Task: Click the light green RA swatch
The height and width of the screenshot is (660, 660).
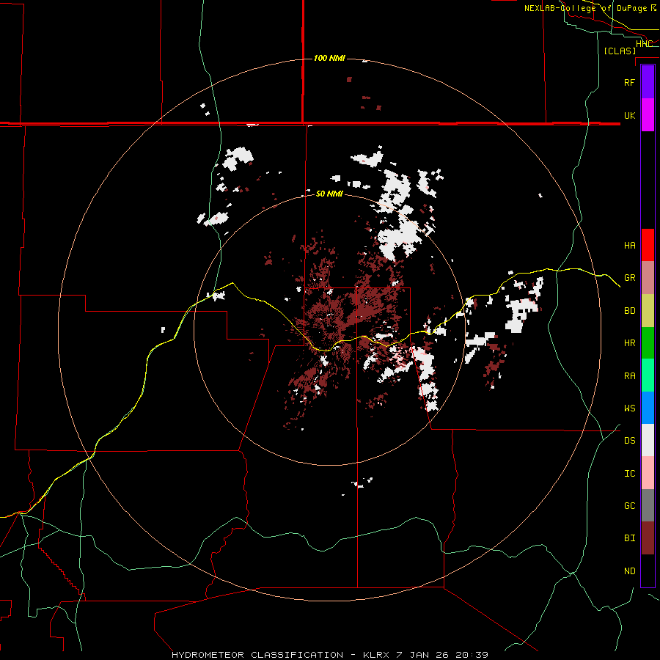Action: pyautogui.click(x=648, y=375)
